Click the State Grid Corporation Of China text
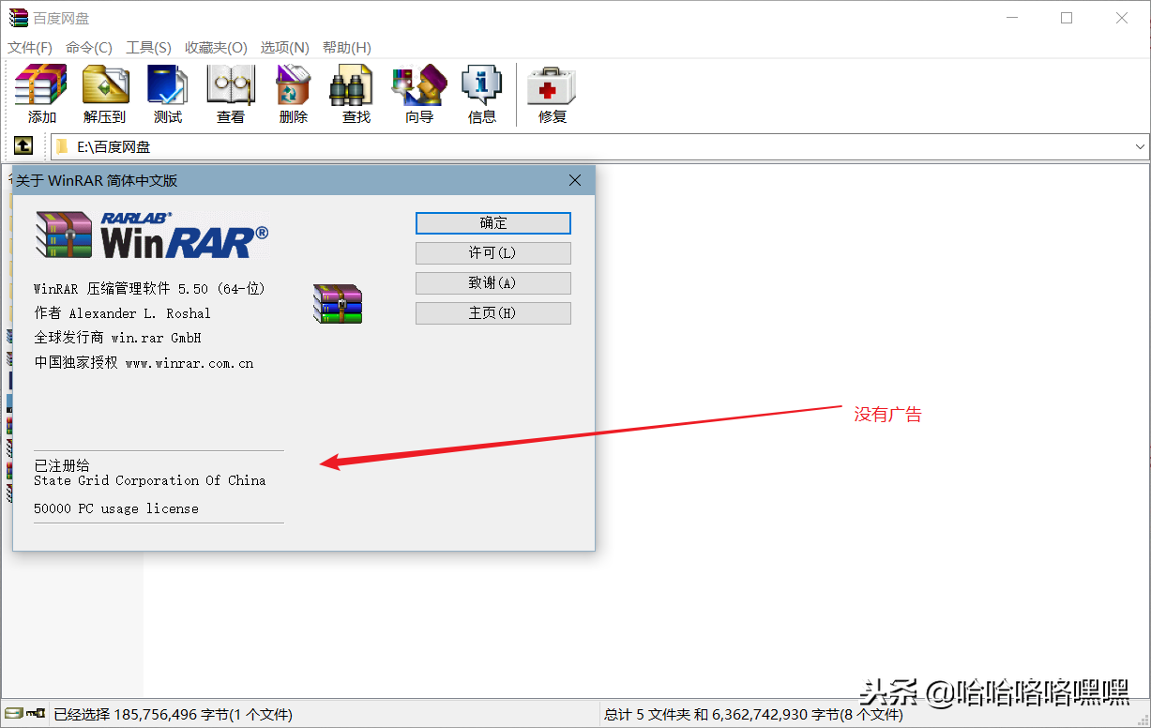The height and width of the screenshot is (728, 1151). (x=150, y=480)
